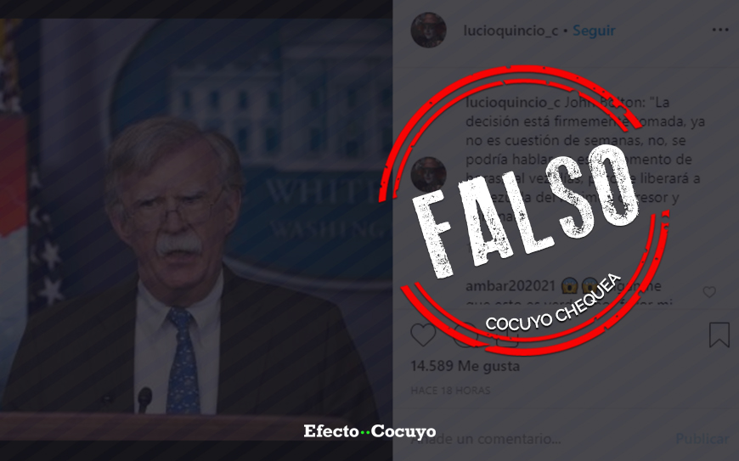This screenshot has height=461, width=739.
Task: Open lucioquincio_c profile avatar in header
Action: (428, 30)
